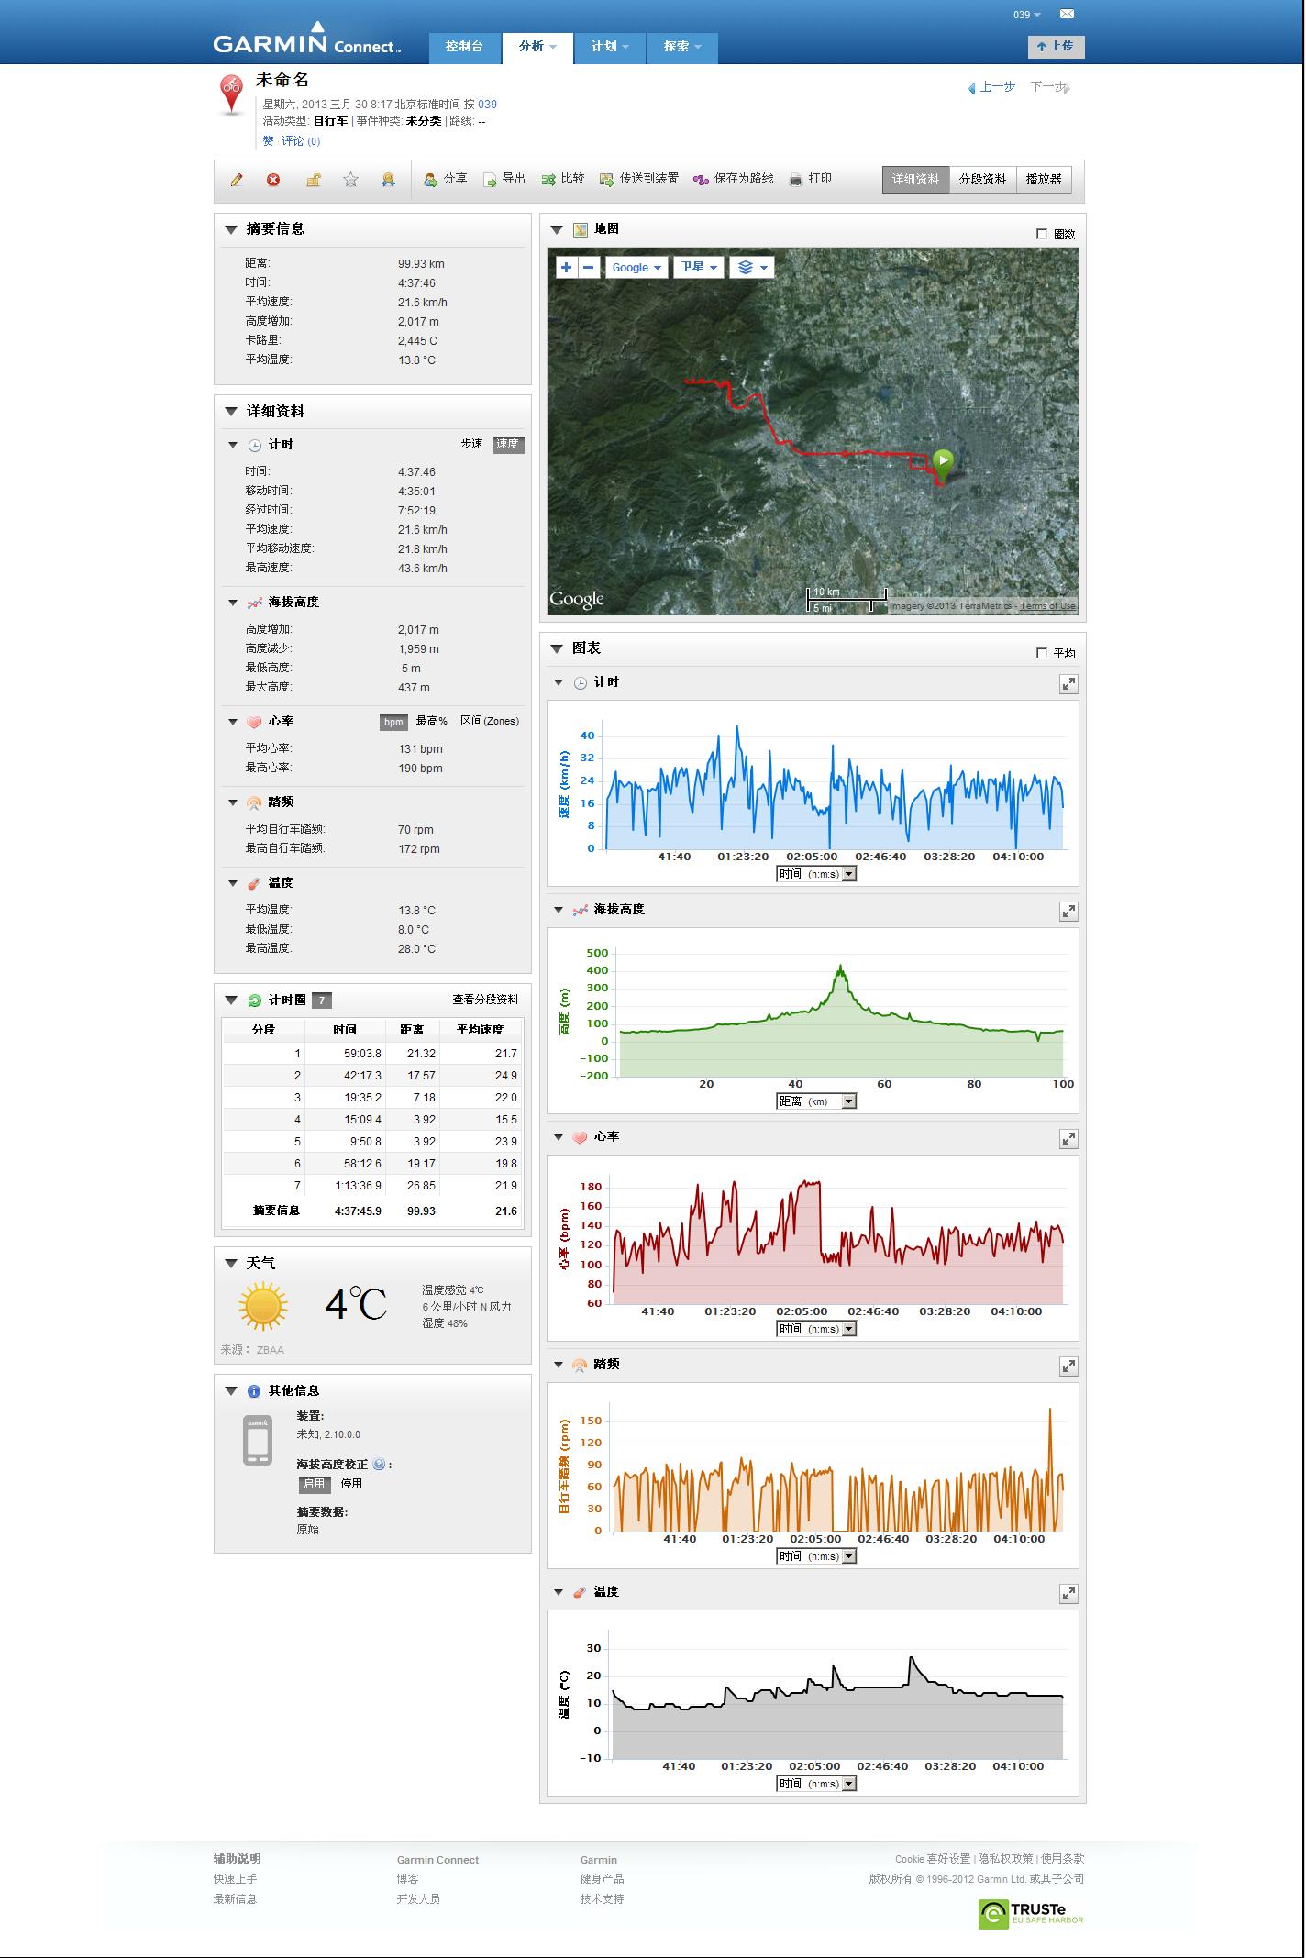Image resolution: width=1306 pixels, height=1958 pixels.
Task: Open the 计划 plan menu tab
Action: click(x=610, y=47)
